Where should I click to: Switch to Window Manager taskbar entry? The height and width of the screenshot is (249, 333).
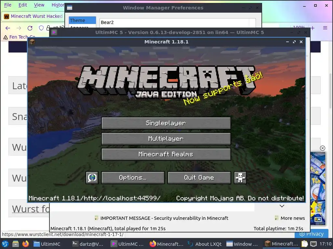(242, 244)
